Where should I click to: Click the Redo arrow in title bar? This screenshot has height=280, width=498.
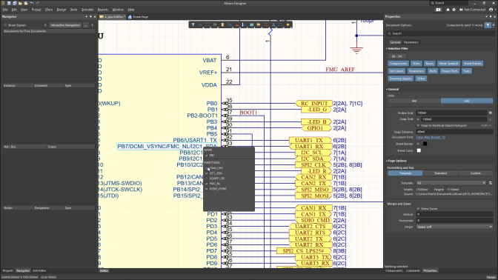[x=38, y=3]
